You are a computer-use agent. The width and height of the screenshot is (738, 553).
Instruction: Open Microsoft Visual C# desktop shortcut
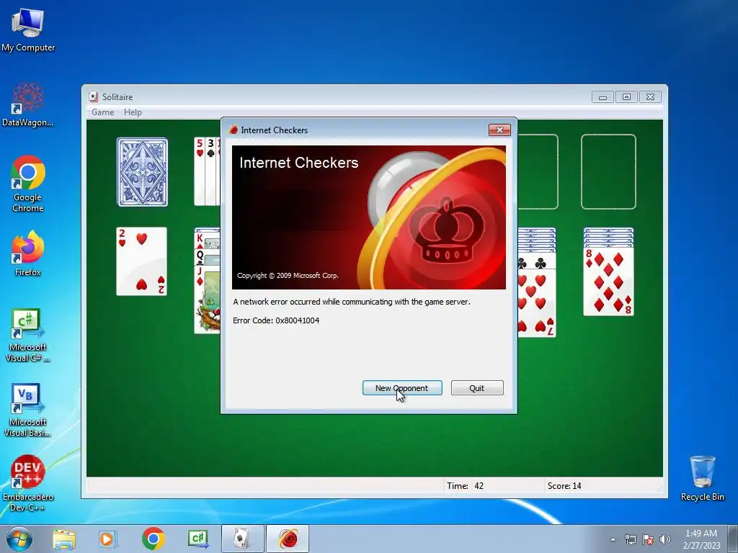pyautogui.click(x=28, y=336)
